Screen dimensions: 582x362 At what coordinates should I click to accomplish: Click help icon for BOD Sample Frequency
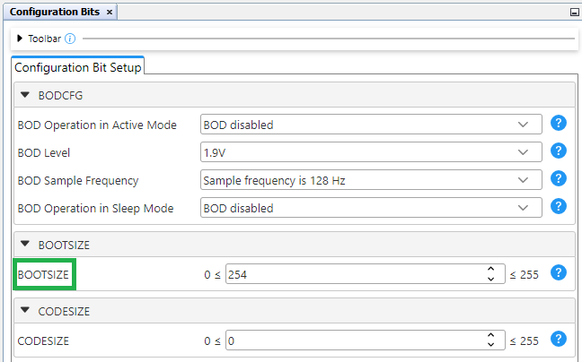558,179
